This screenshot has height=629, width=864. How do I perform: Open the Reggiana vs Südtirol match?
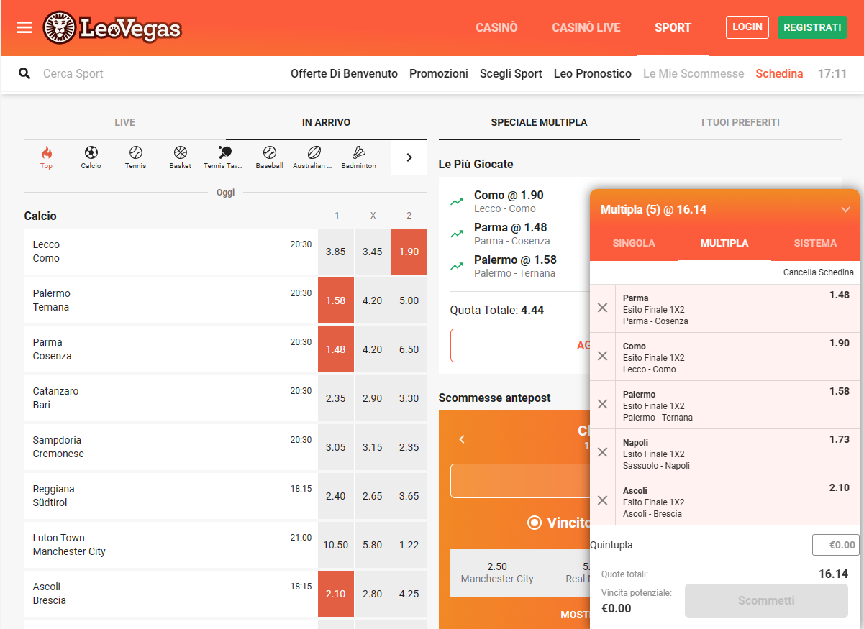171,496
